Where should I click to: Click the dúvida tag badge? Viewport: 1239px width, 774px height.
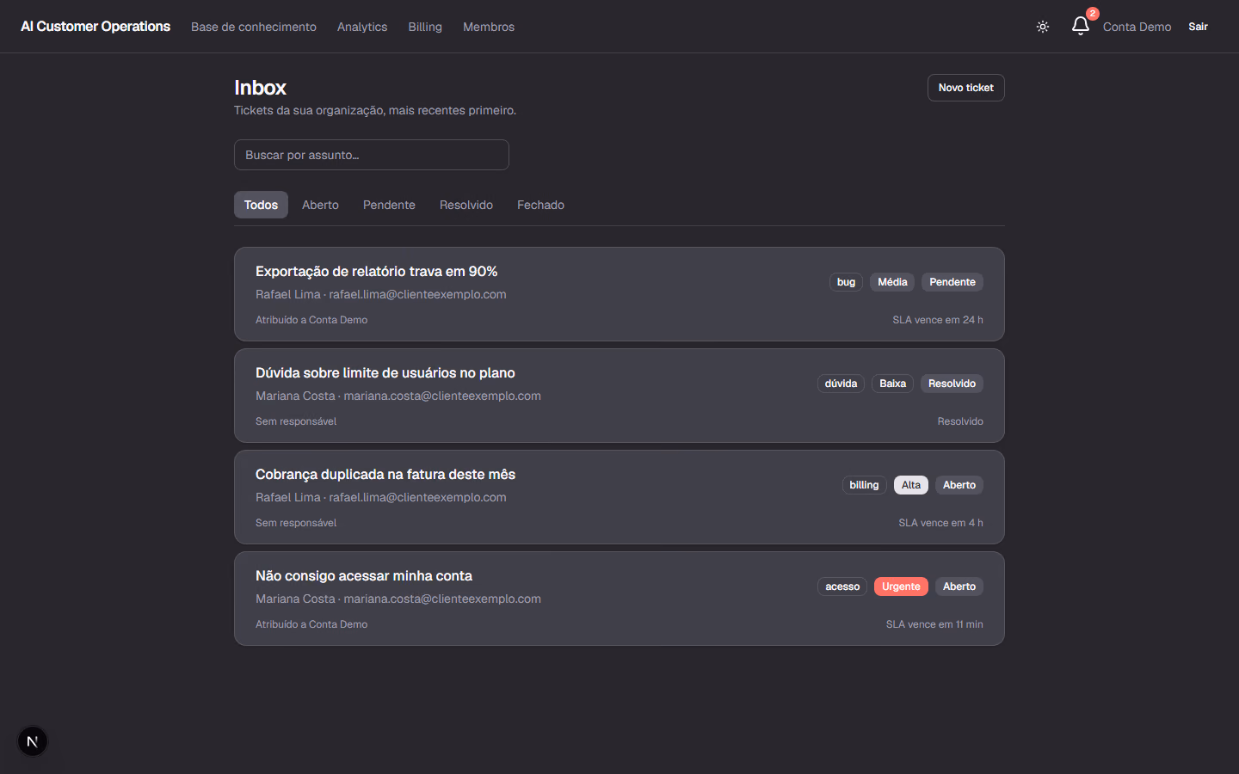(841, 384)
